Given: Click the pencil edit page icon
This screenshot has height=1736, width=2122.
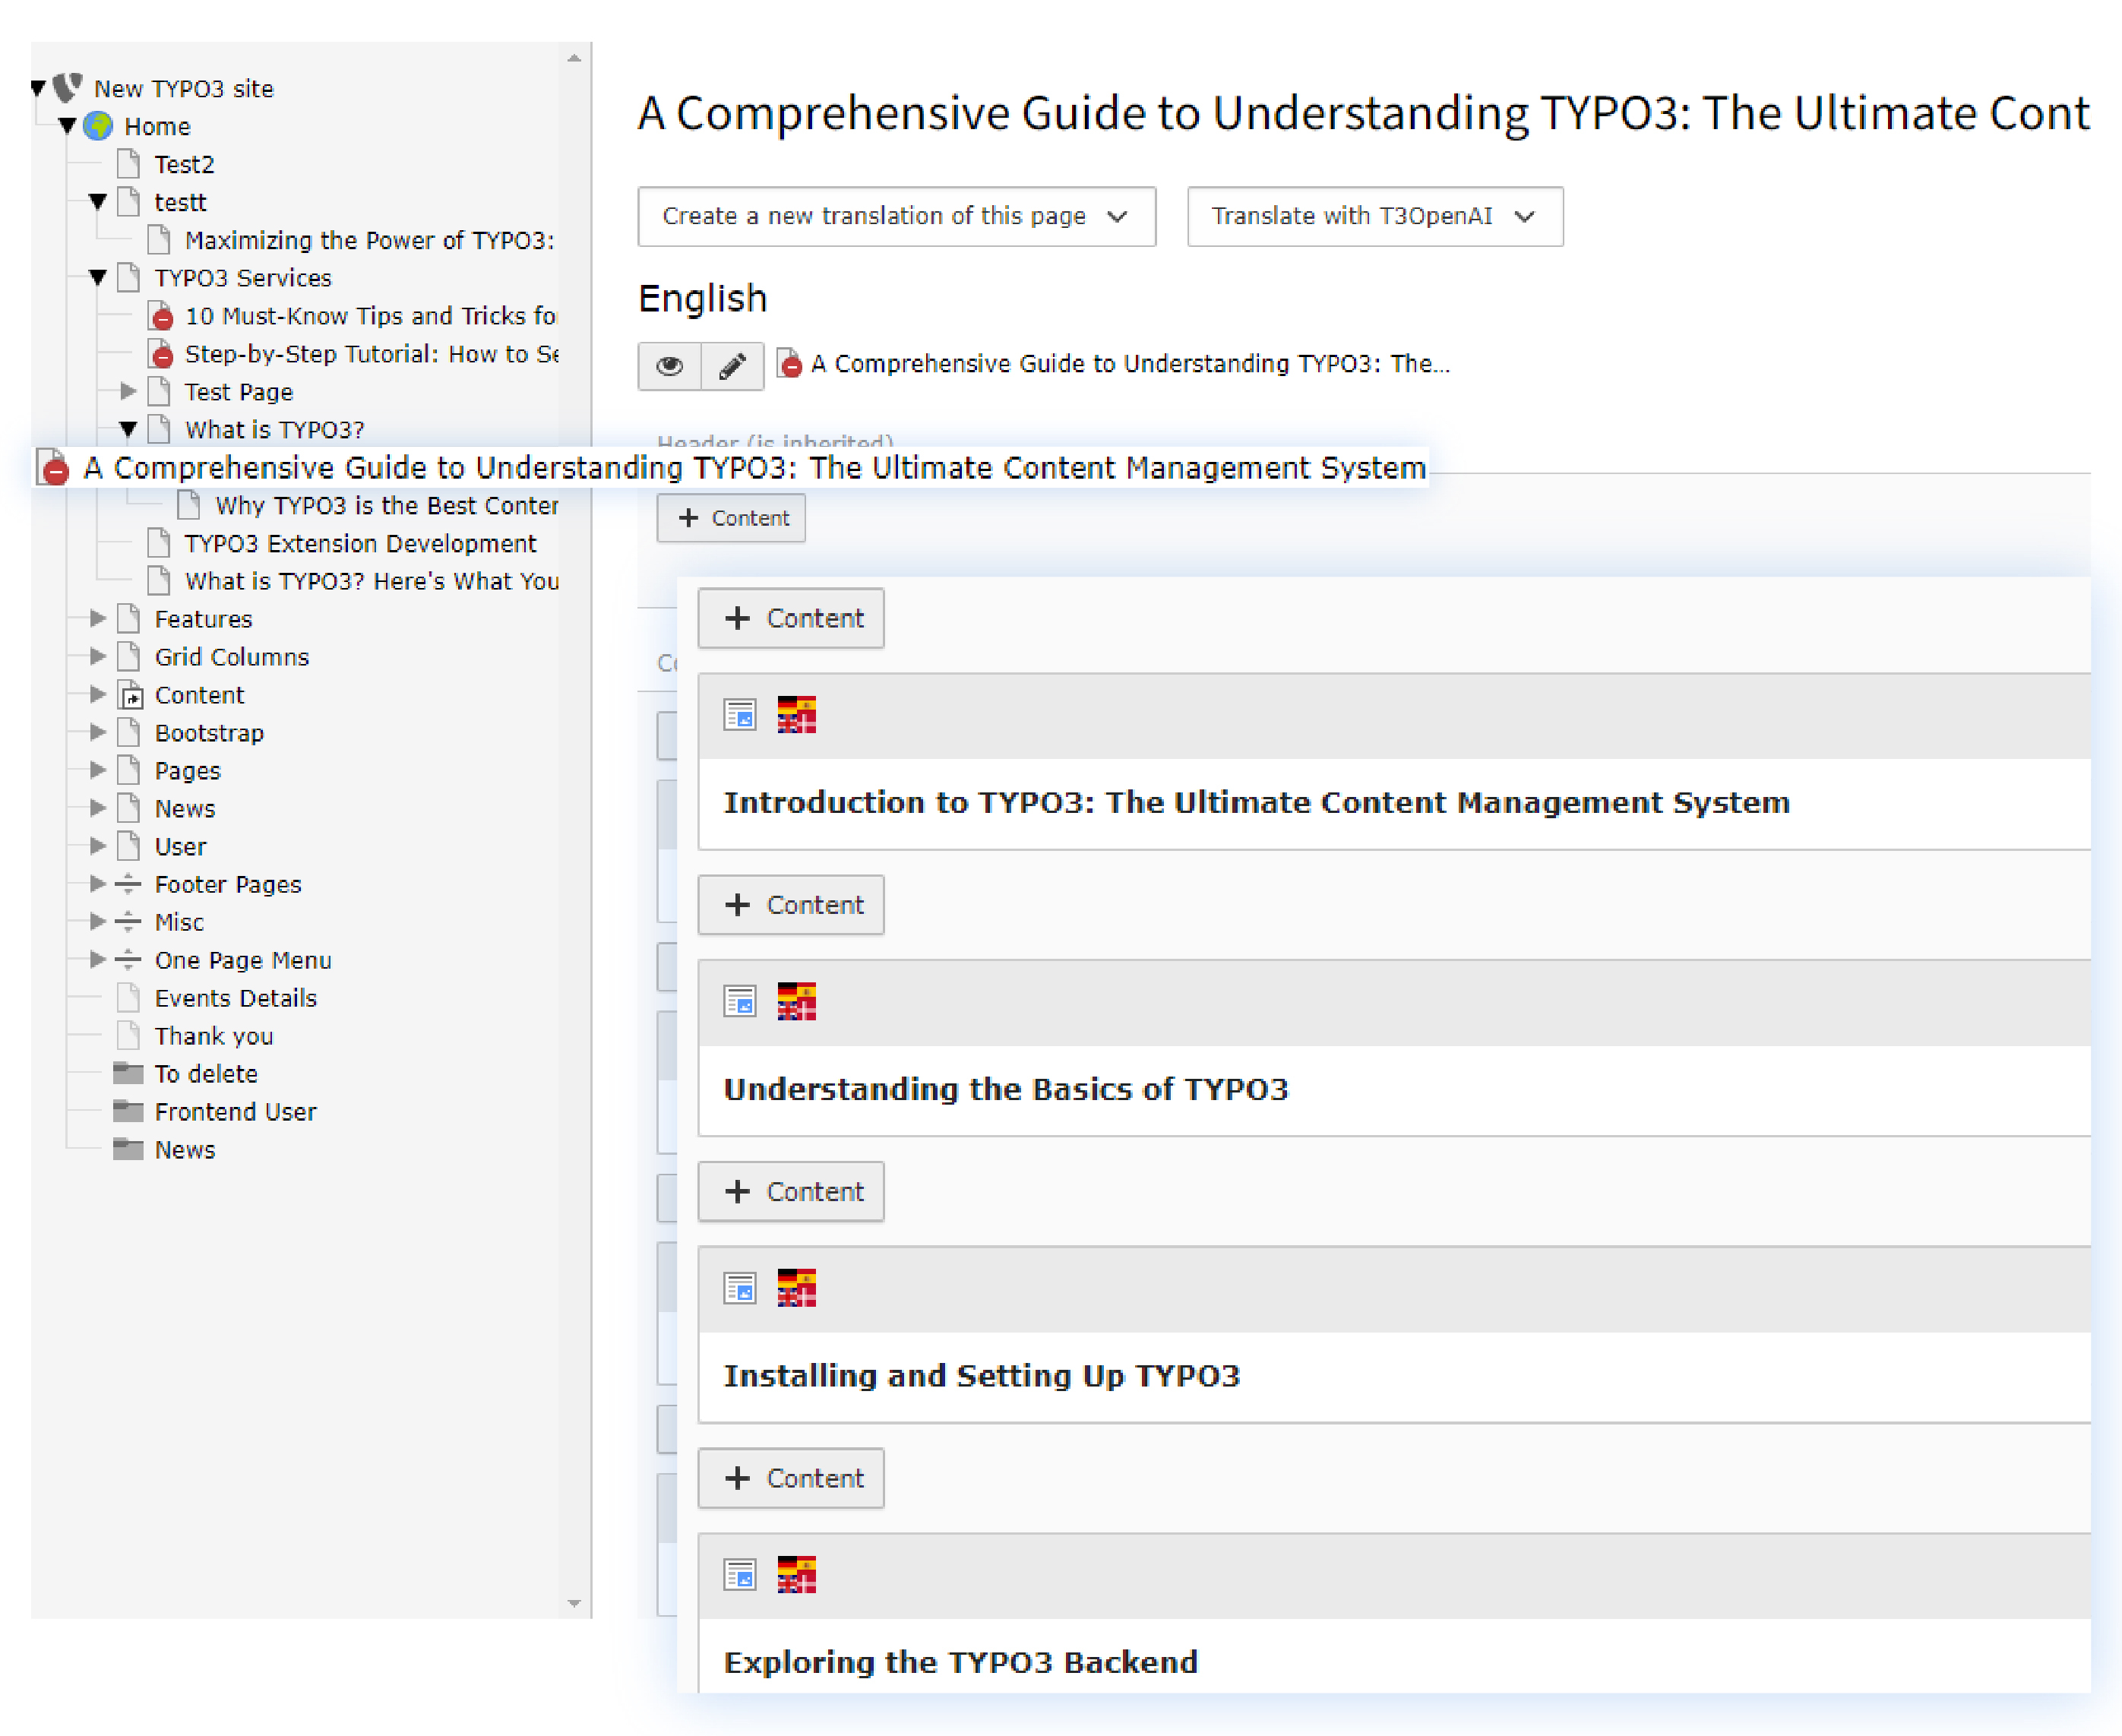Looking at the screenshot, I should point(732,366).
